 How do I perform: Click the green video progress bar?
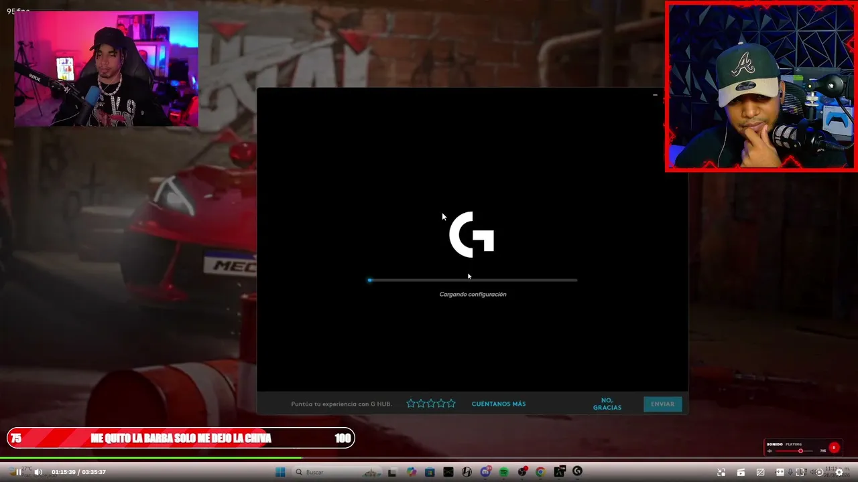pyautogui.click(x=151, y=459)
